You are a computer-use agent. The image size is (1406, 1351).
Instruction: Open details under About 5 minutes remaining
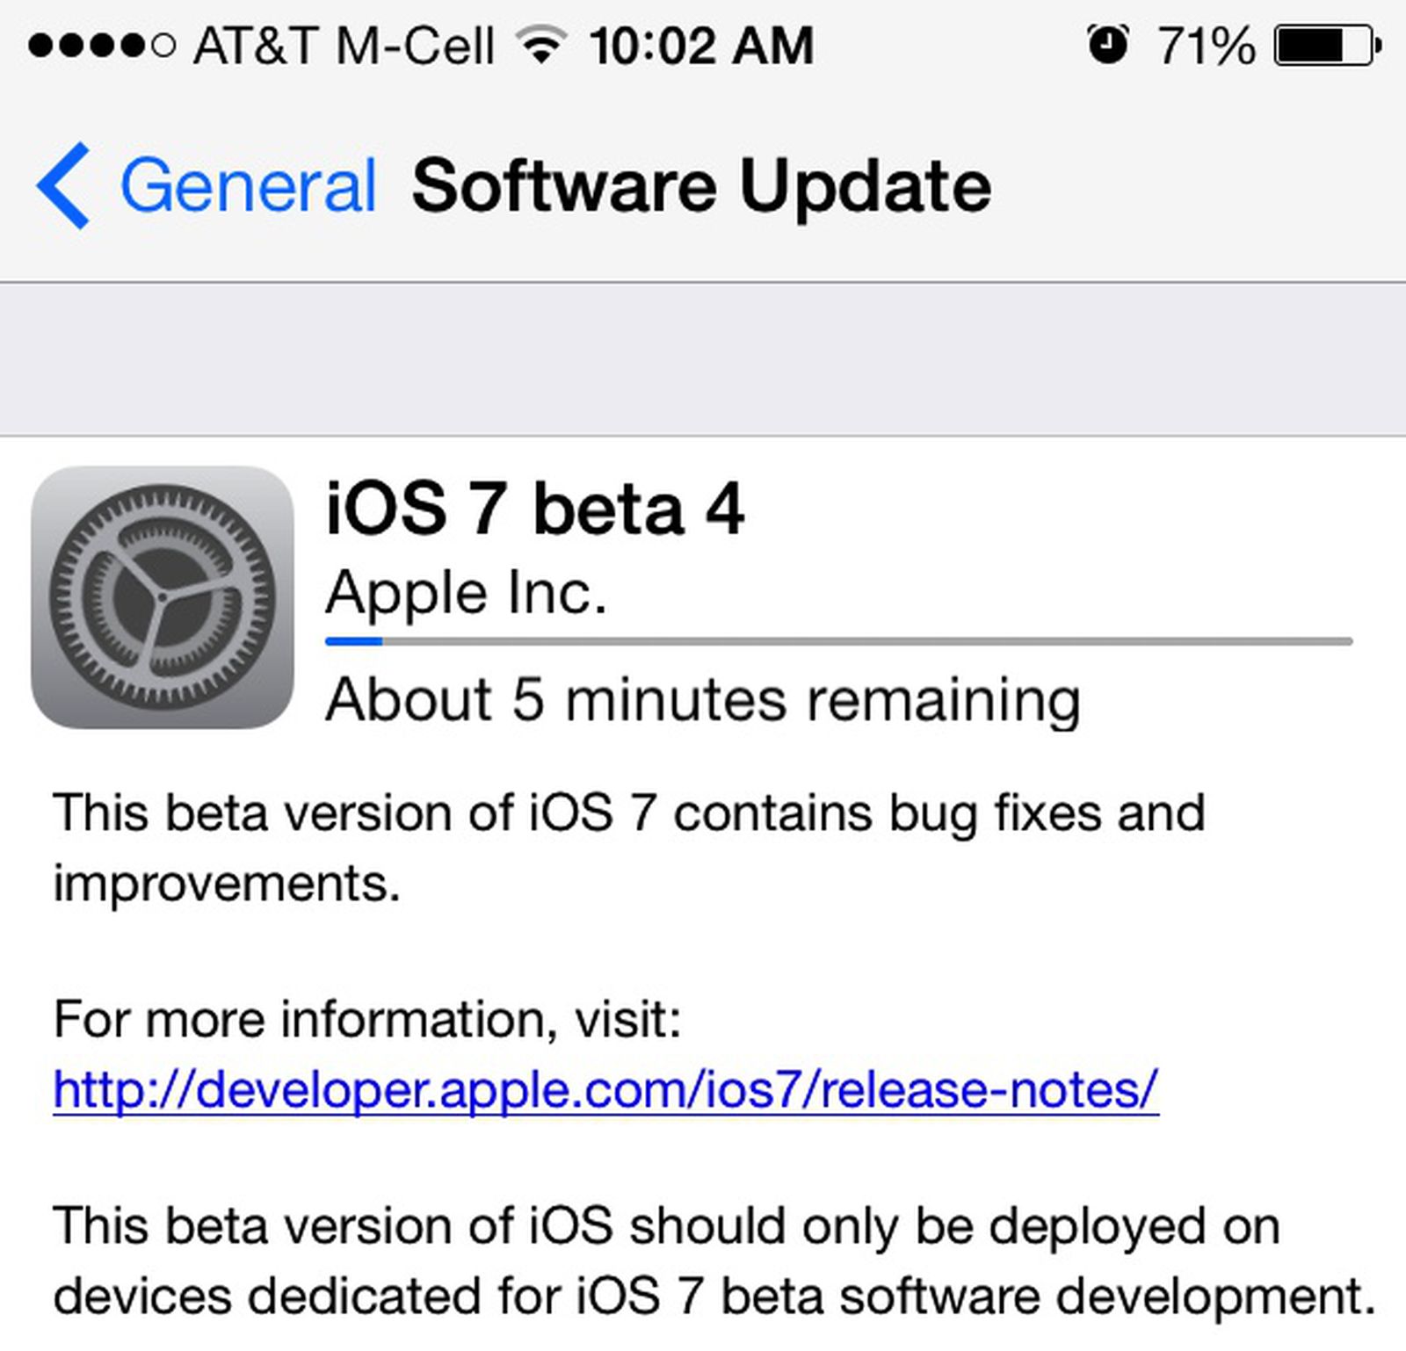click(x=703, y=698)
